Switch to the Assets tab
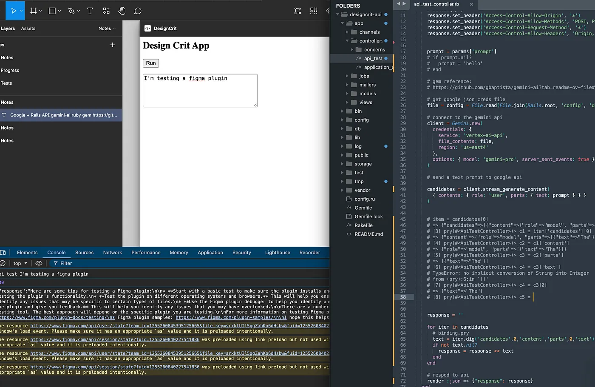 pyautogui.click(x=28, y=28)
